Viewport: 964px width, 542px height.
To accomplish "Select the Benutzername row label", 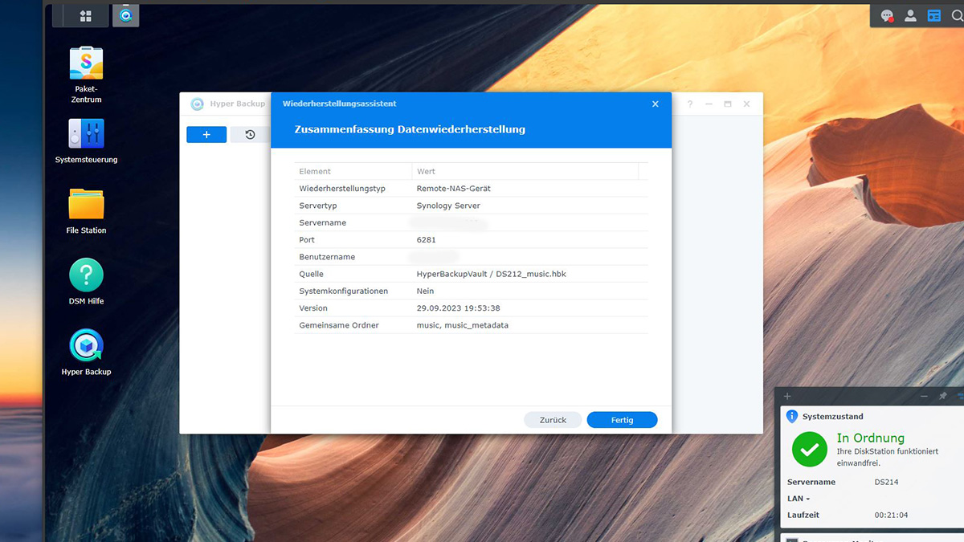I will pos(327,257).
